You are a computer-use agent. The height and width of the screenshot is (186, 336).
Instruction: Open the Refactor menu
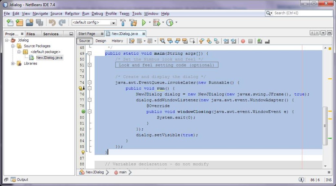point(72,13)
